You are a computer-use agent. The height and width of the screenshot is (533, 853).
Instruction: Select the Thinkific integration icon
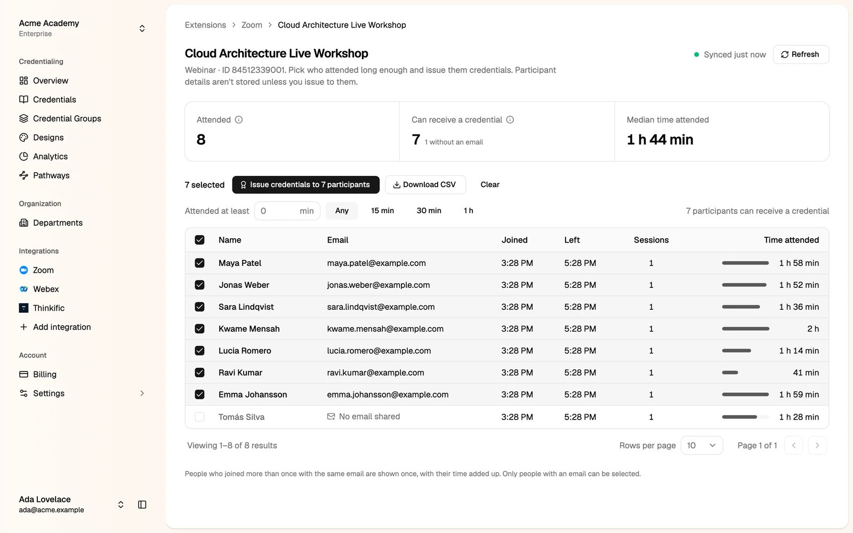pyautogui.click(x=23, y=308)
